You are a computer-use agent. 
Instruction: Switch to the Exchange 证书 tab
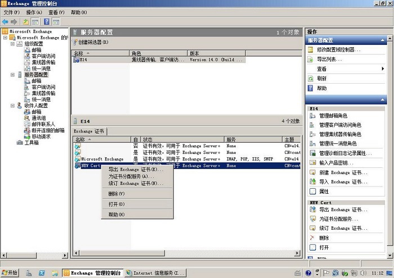tap(89, 131)
